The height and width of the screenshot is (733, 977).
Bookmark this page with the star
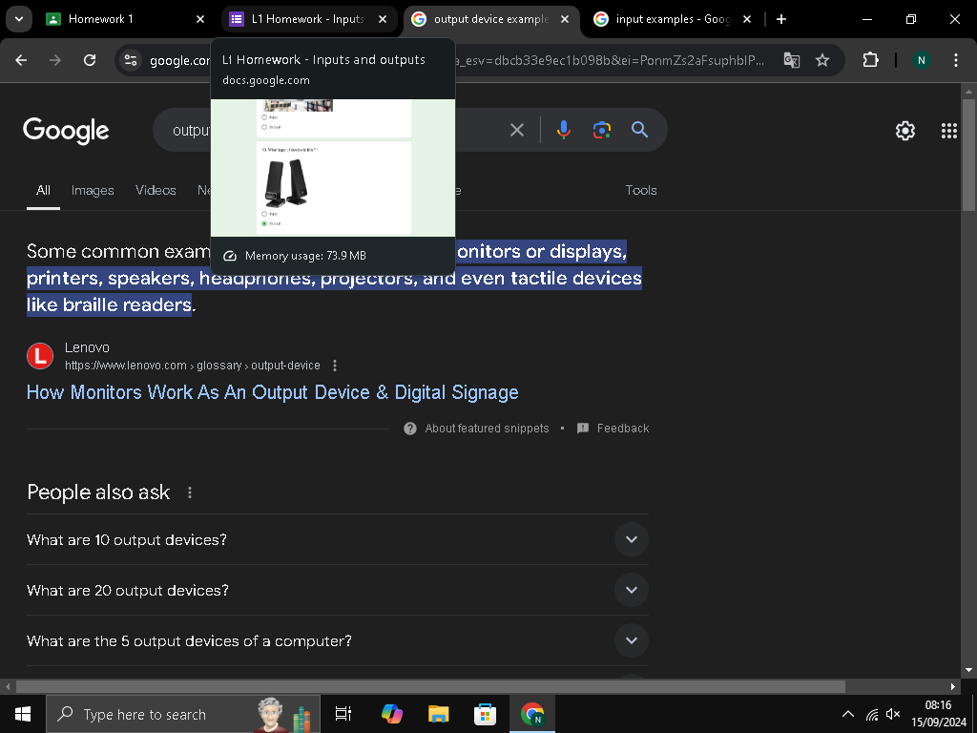[822, 60]
